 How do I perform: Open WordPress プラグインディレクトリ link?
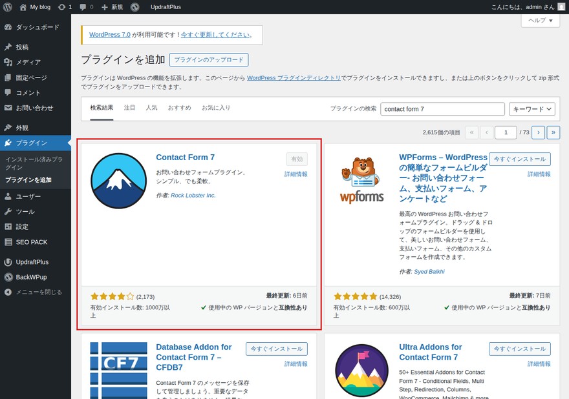click(294, 77)
